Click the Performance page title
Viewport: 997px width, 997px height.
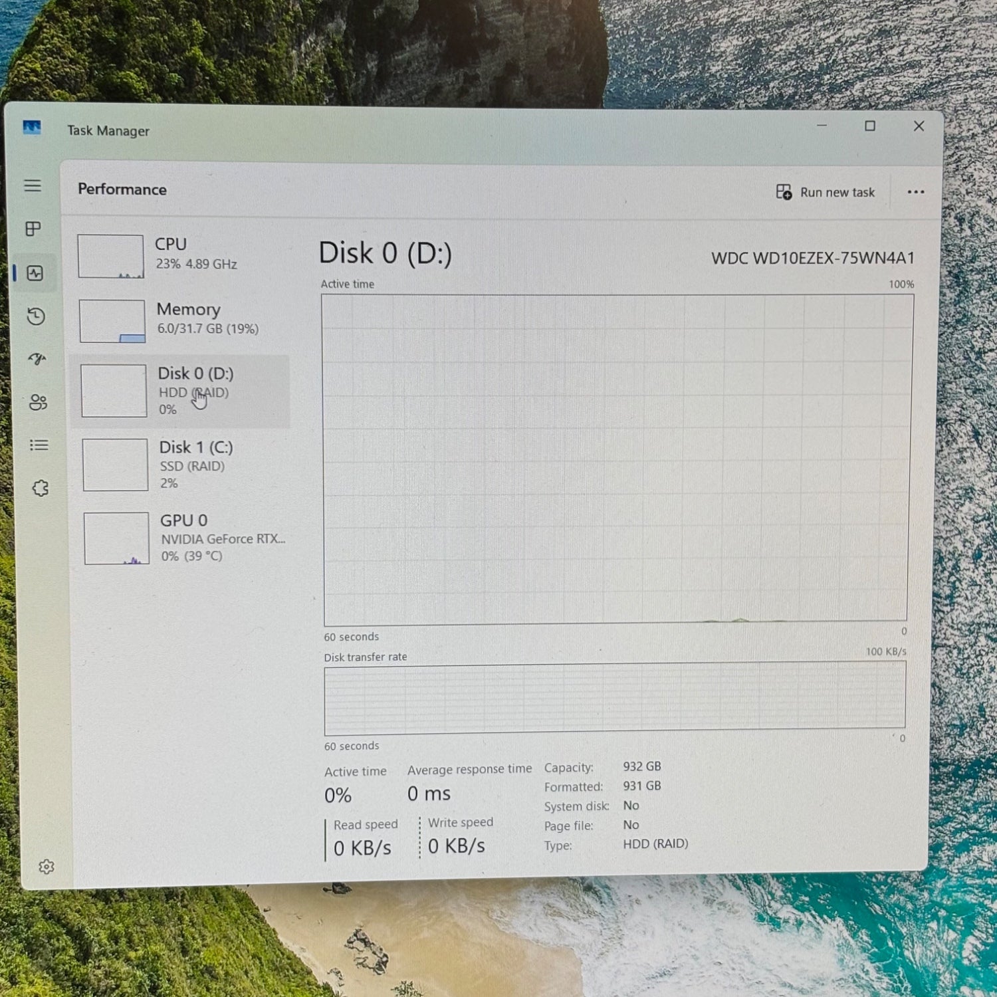click(122, 189)
